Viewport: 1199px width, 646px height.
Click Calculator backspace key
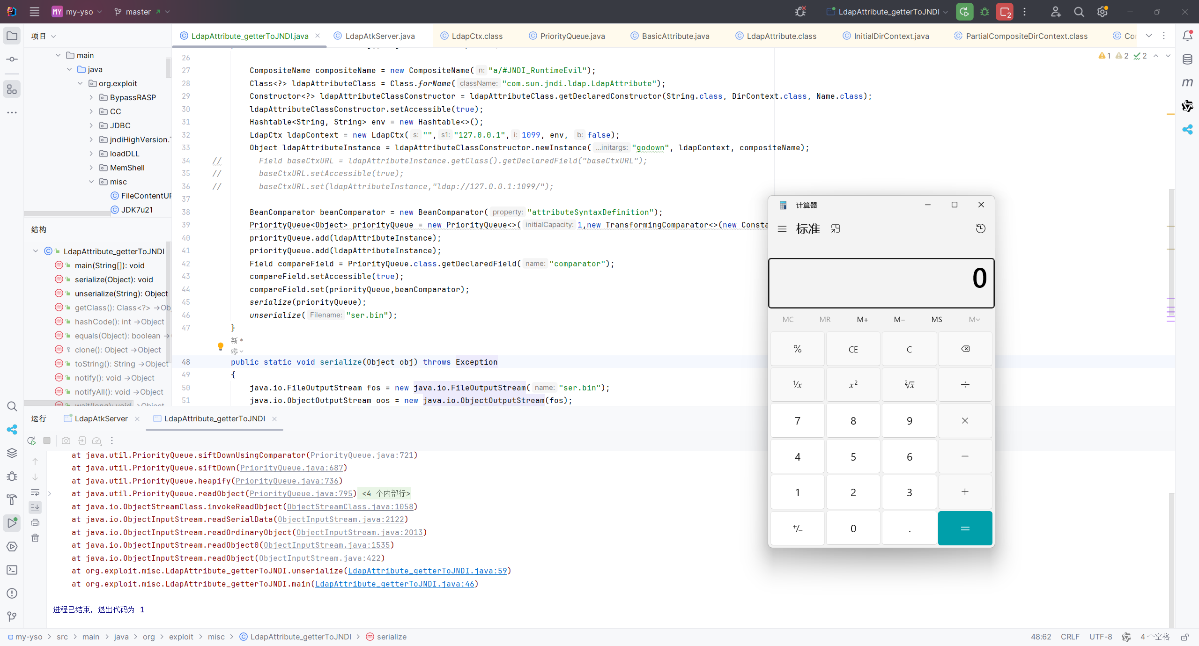965,349
